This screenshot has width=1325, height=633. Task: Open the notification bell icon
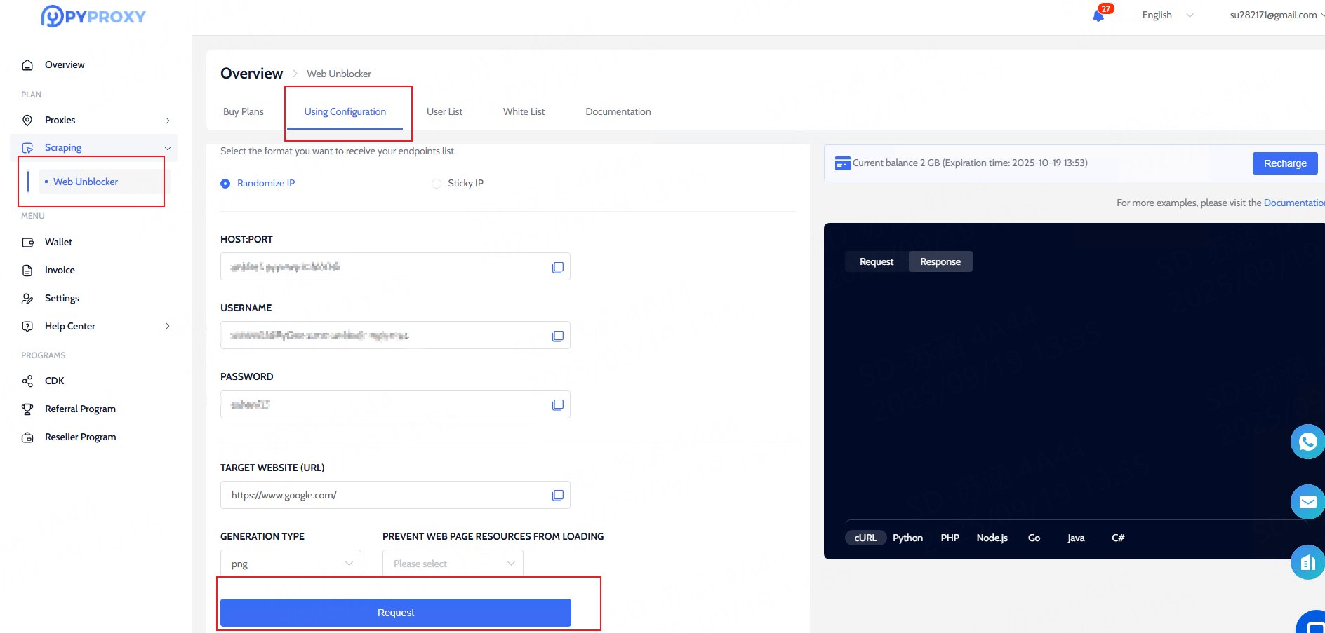pyautogui.click(x=1098, y=15)
